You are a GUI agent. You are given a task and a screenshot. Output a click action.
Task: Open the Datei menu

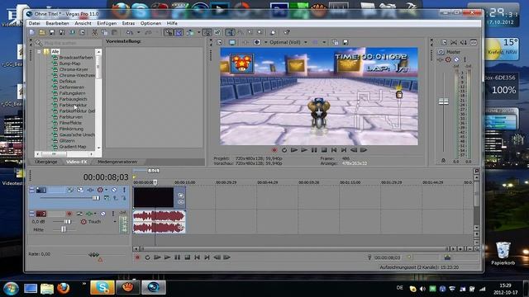click(x=34, y=23)
